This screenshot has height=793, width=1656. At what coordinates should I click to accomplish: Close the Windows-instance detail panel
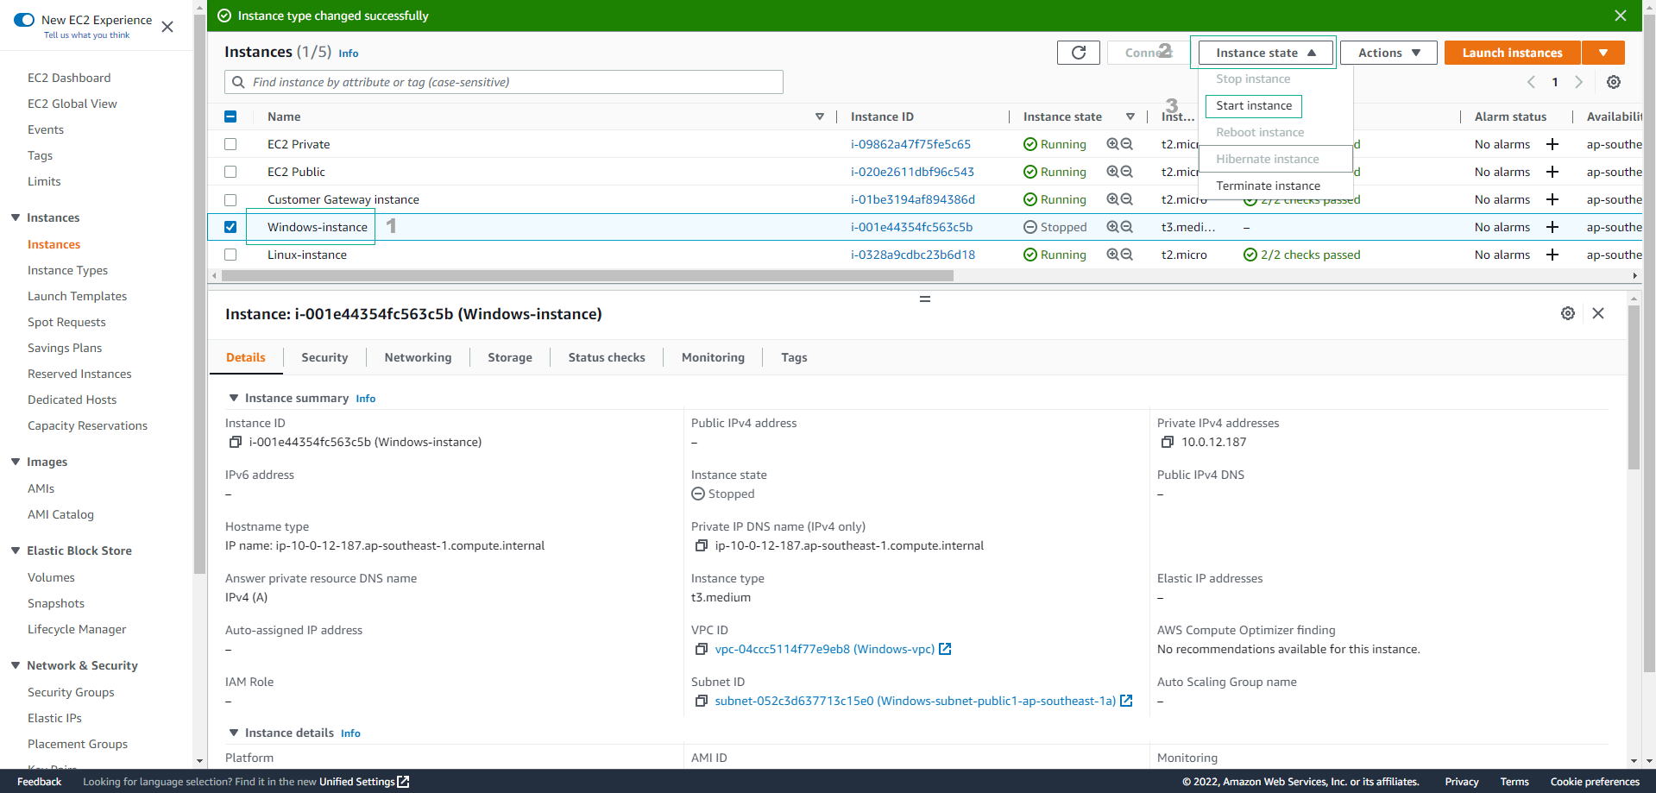click(x=1598, y=313)
